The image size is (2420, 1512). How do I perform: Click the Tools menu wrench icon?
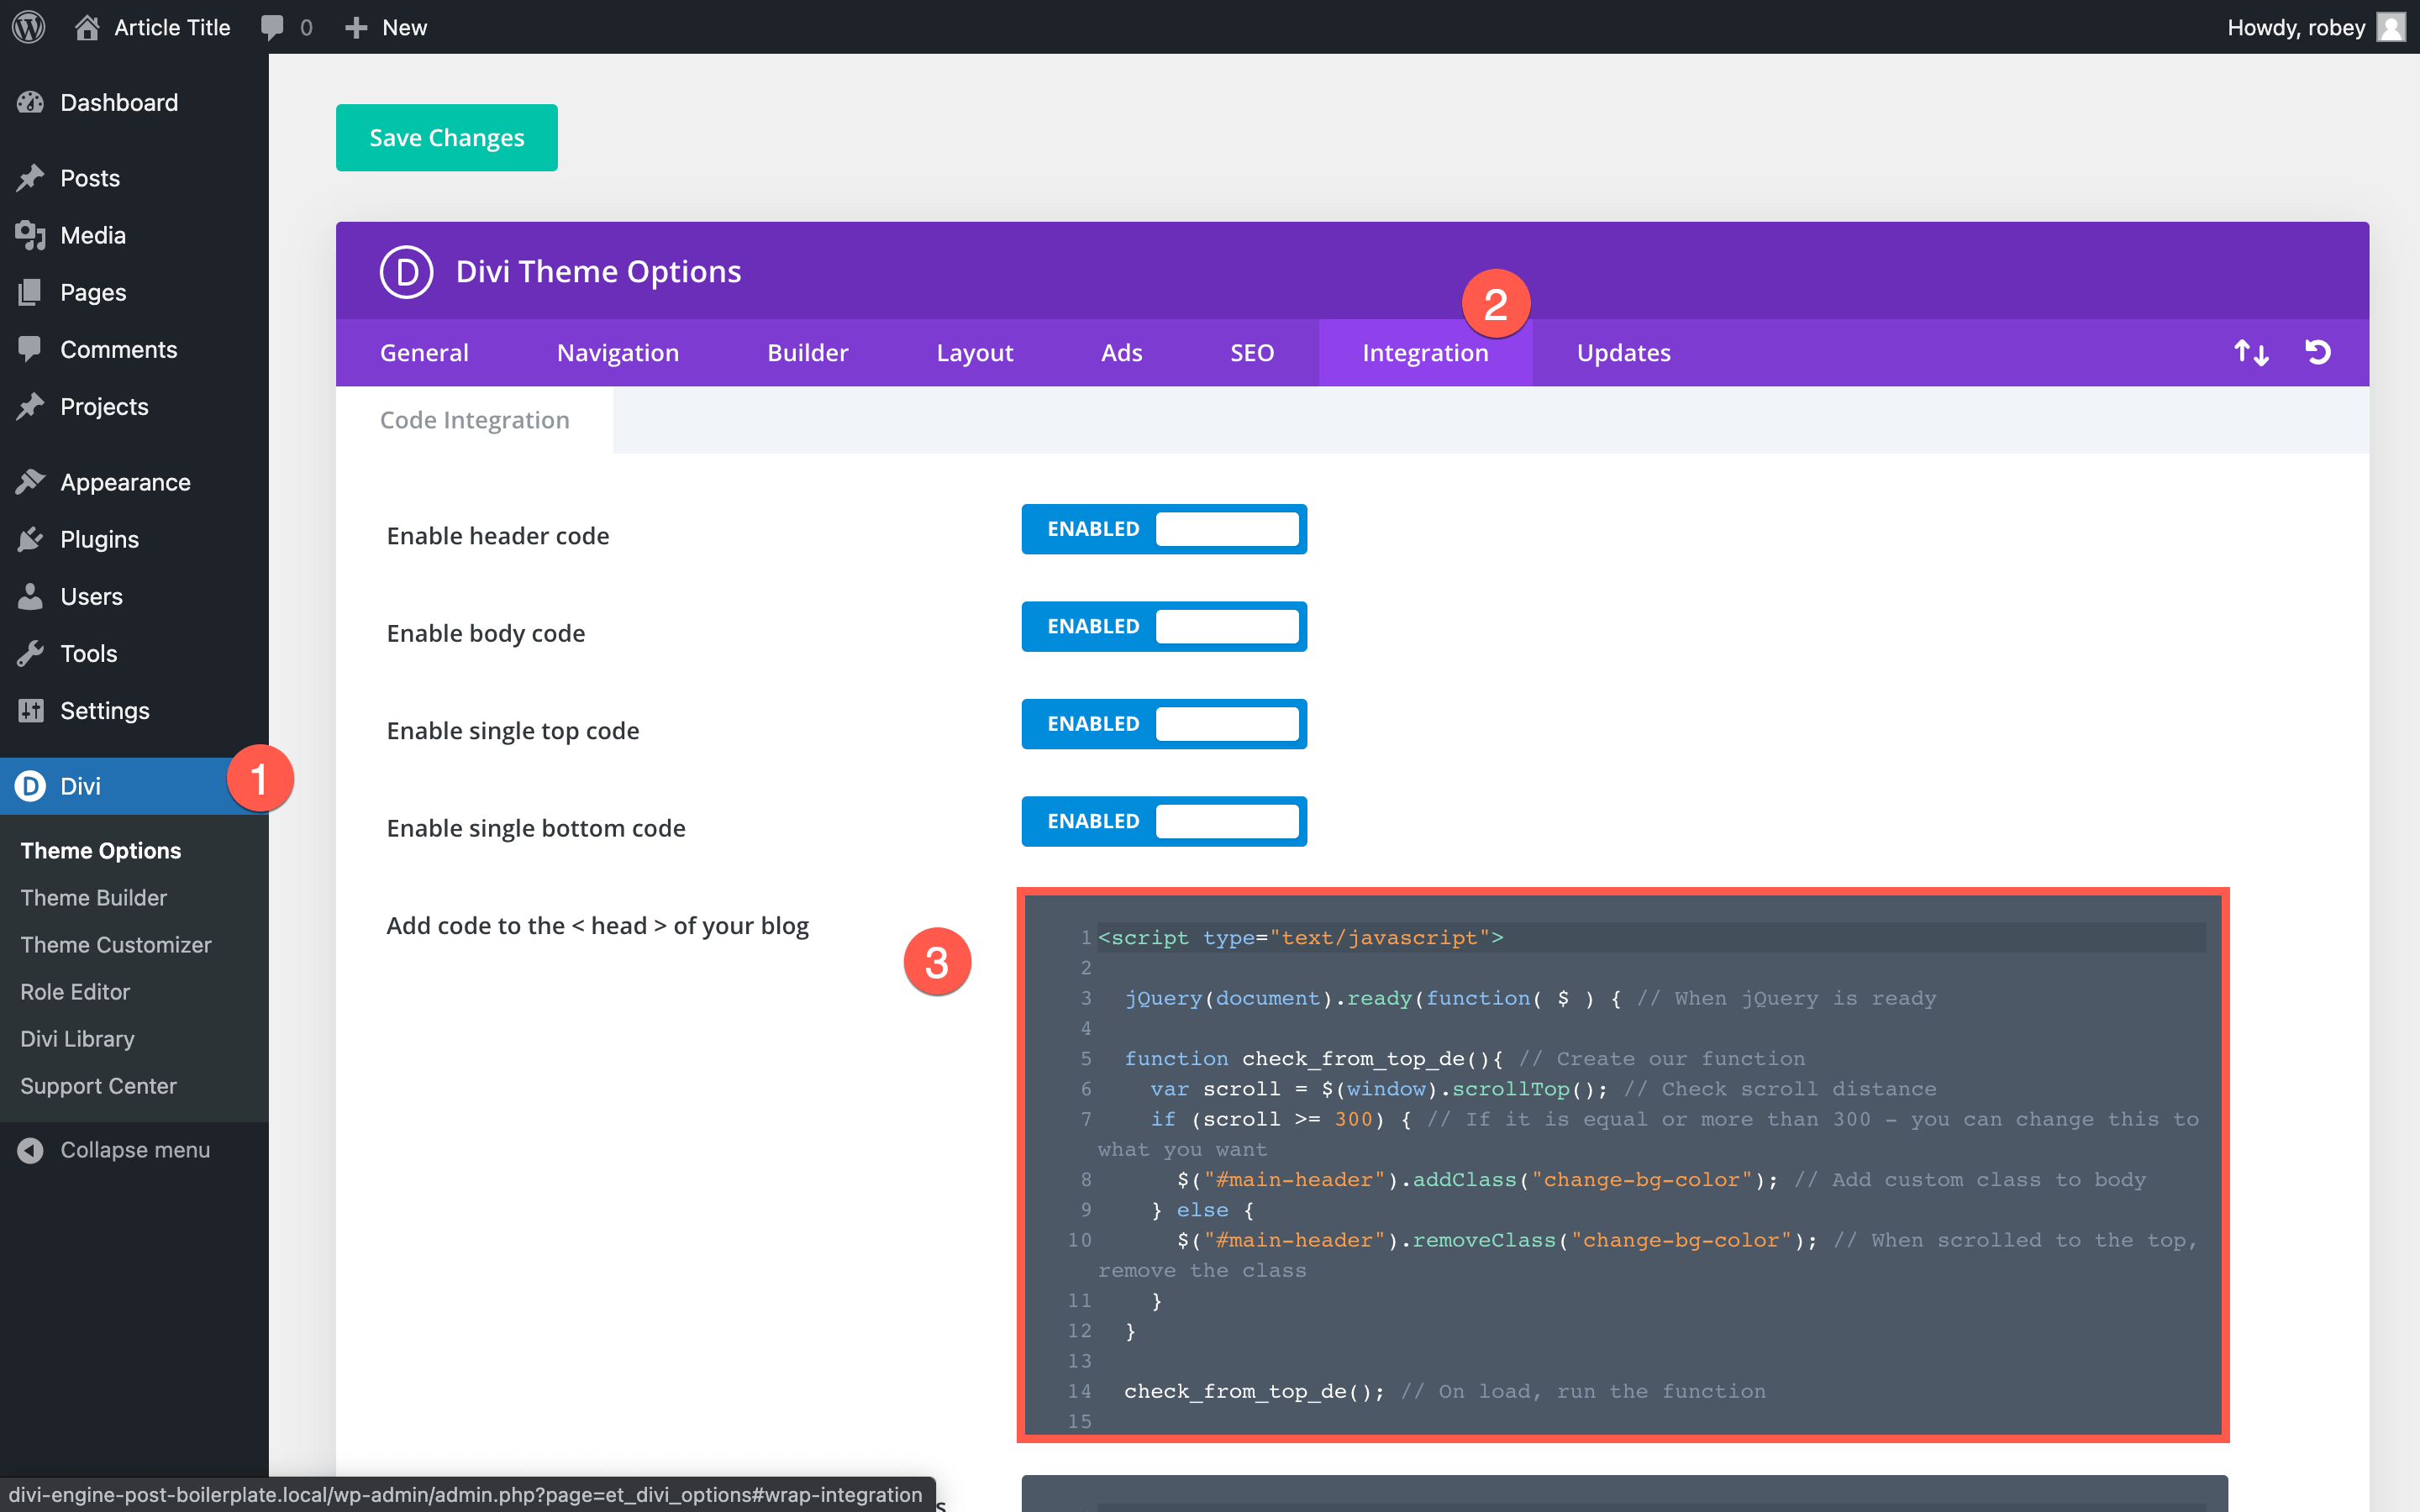[x=31, y=654]
